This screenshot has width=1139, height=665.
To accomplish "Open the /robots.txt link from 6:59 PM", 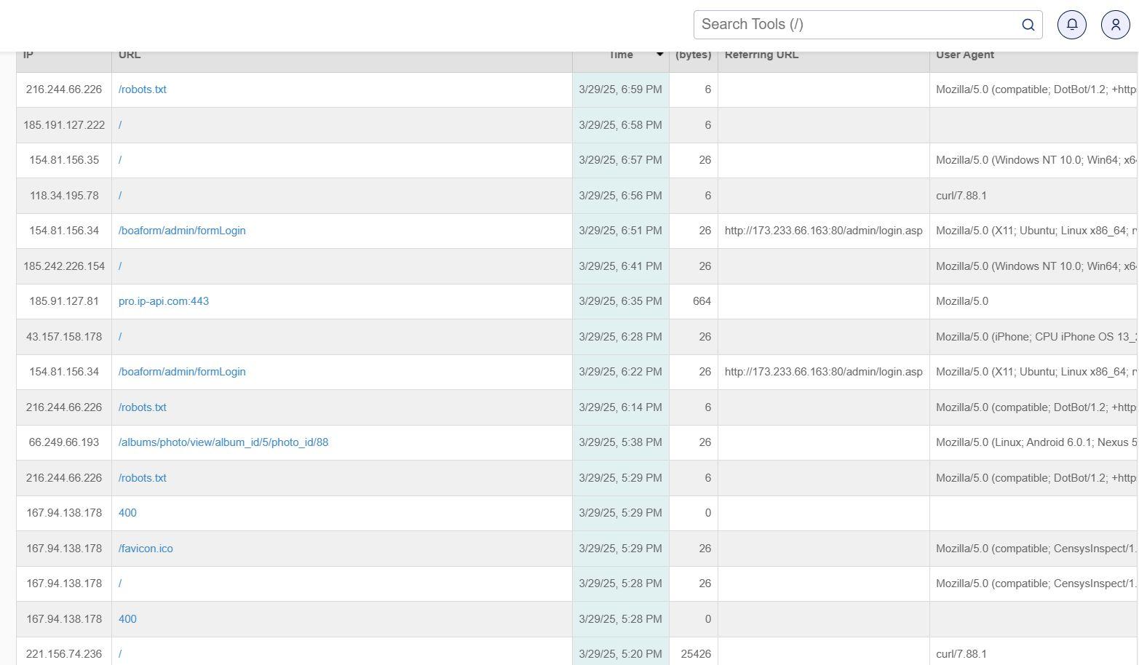I will [x=142, y=89].
